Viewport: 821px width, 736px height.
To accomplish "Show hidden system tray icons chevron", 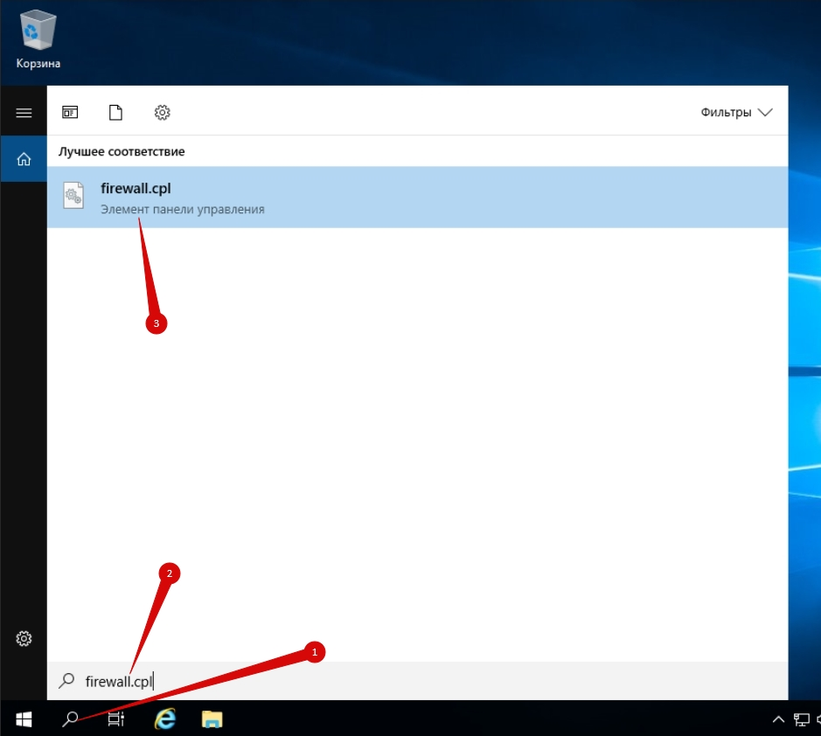I will (x=778, y=719).
